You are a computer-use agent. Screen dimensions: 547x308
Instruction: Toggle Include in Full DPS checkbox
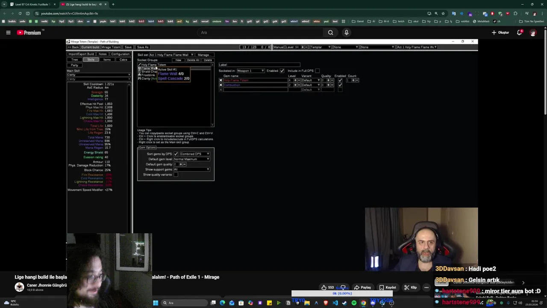click(317, 71)
